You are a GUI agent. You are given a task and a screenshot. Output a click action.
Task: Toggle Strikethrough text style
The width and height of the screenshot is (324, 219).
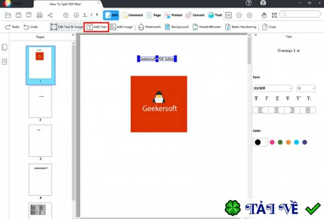tap(288, 98)
